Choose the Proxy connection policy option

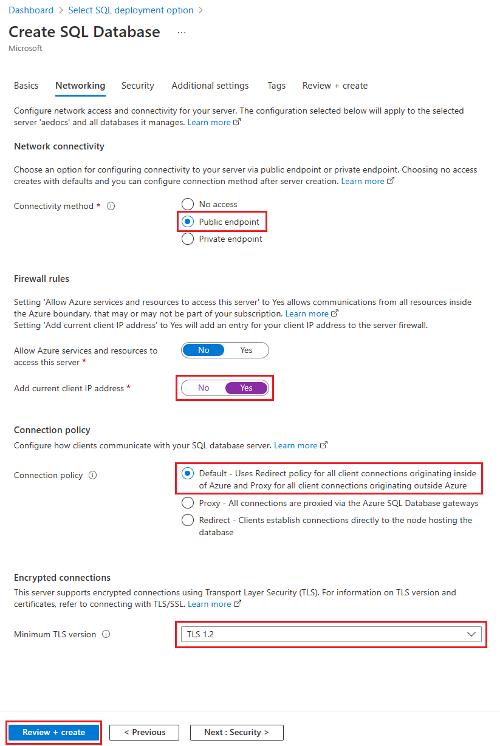point(188,503)
